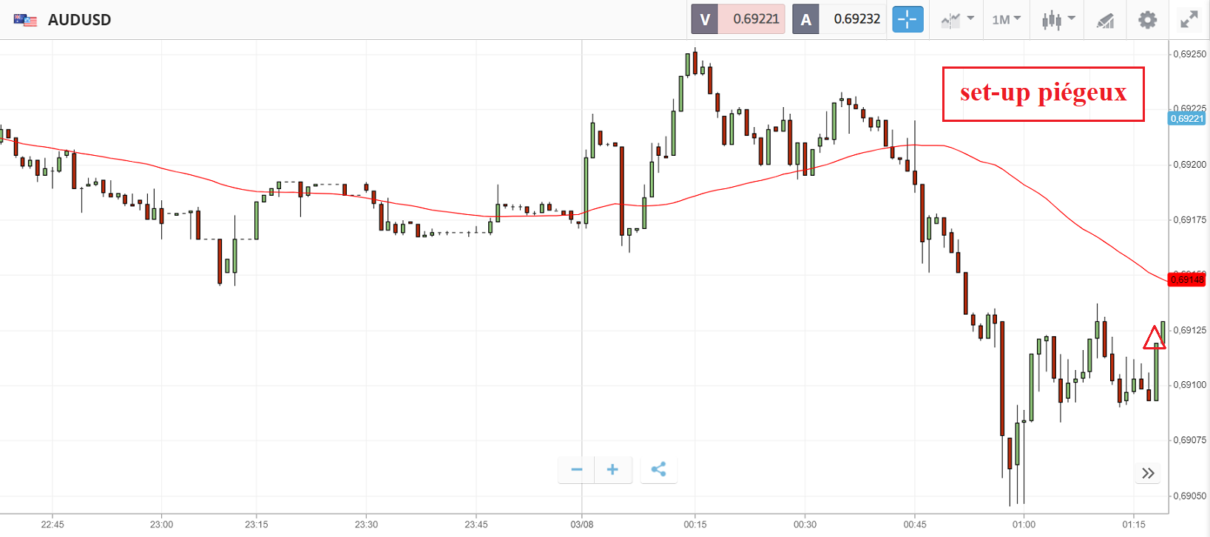The height and width of the screenshot is (537, 1210).
Task: Click the blue 0.69221 current price label
Action: point(1186,118)
